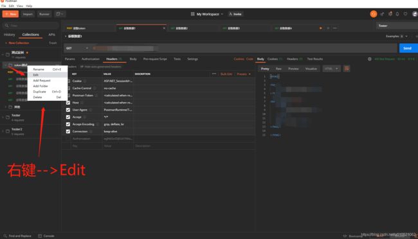Open the My Workspace dropdown
Viewport: 418px width, 239px height.
(x=210, y=14)
